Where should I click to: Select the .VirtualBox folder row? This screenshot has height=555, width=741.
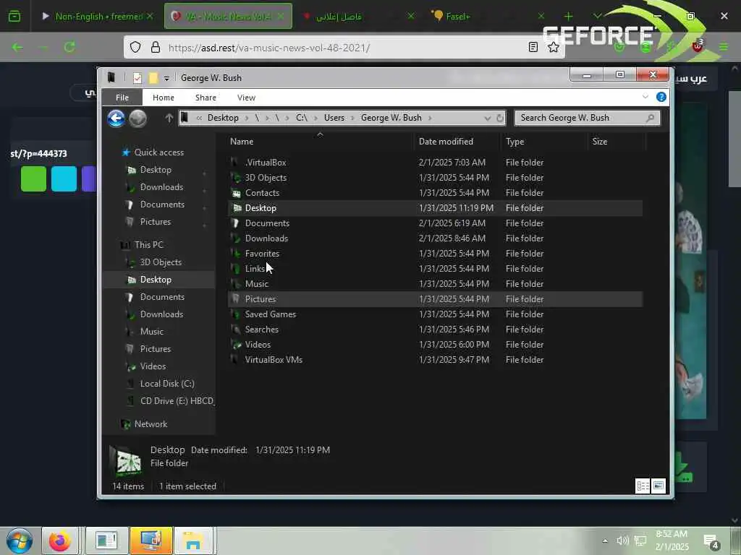[x=435, y=163]
